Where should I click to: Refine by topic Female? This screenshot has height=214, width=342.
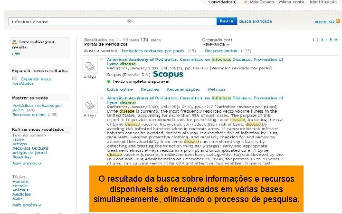pos(20,185)
